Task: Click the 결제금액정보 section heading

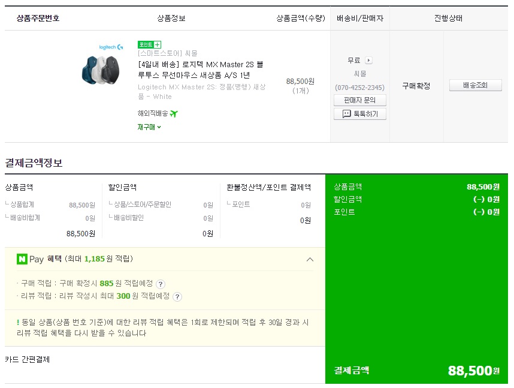Action: point(34,163)
